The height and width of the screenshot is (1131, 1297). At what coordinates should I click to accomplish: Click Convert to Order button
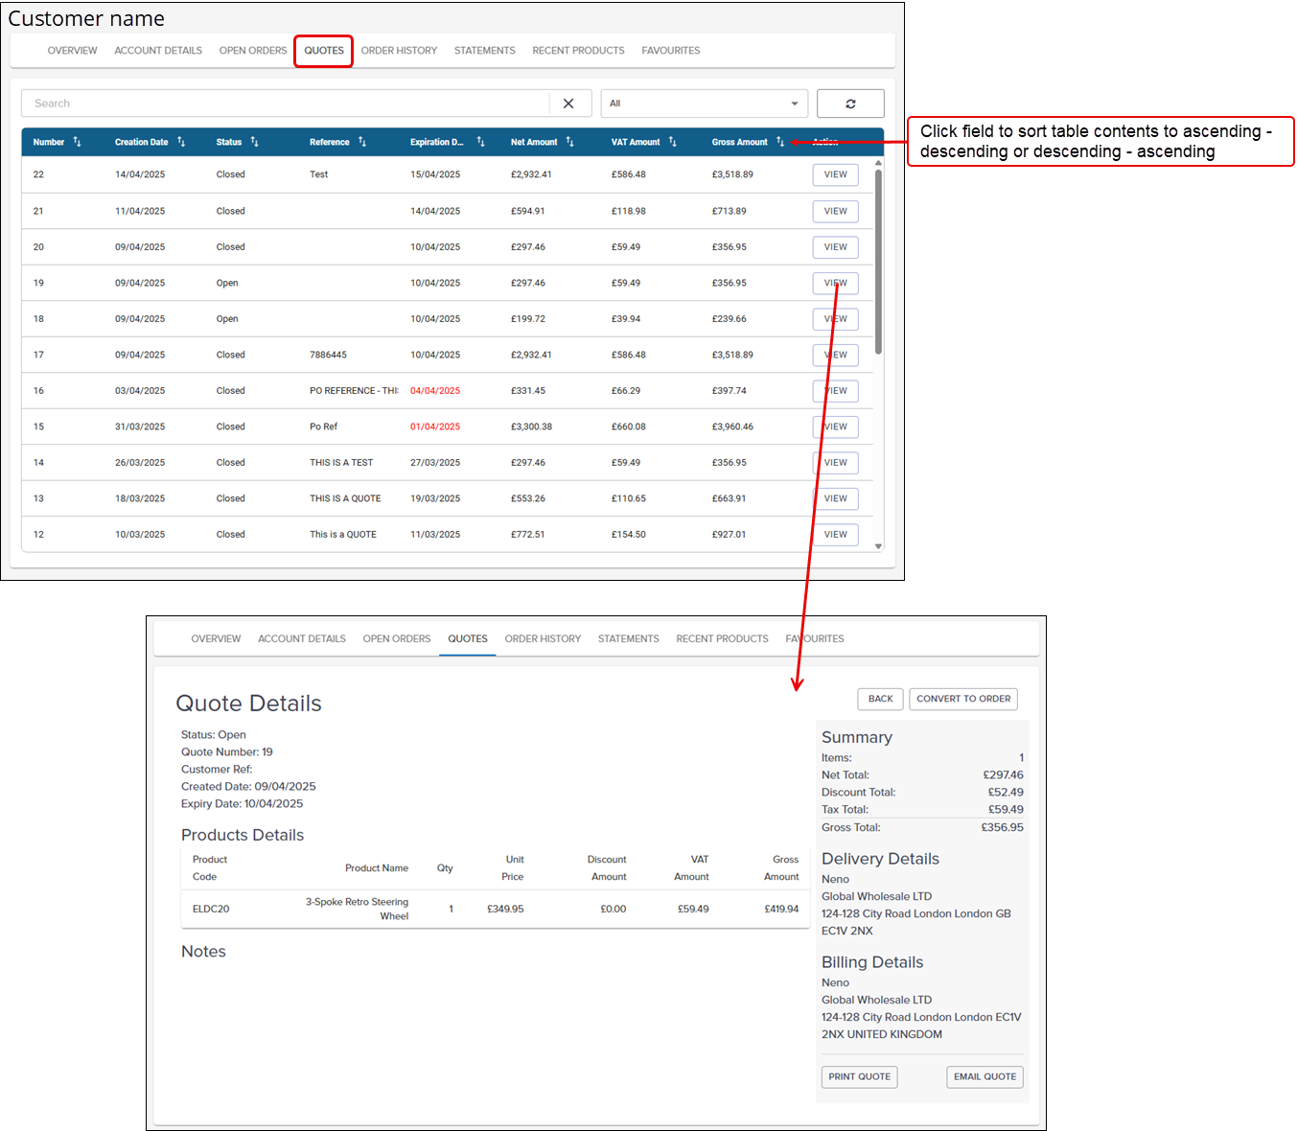click(962, 699)
